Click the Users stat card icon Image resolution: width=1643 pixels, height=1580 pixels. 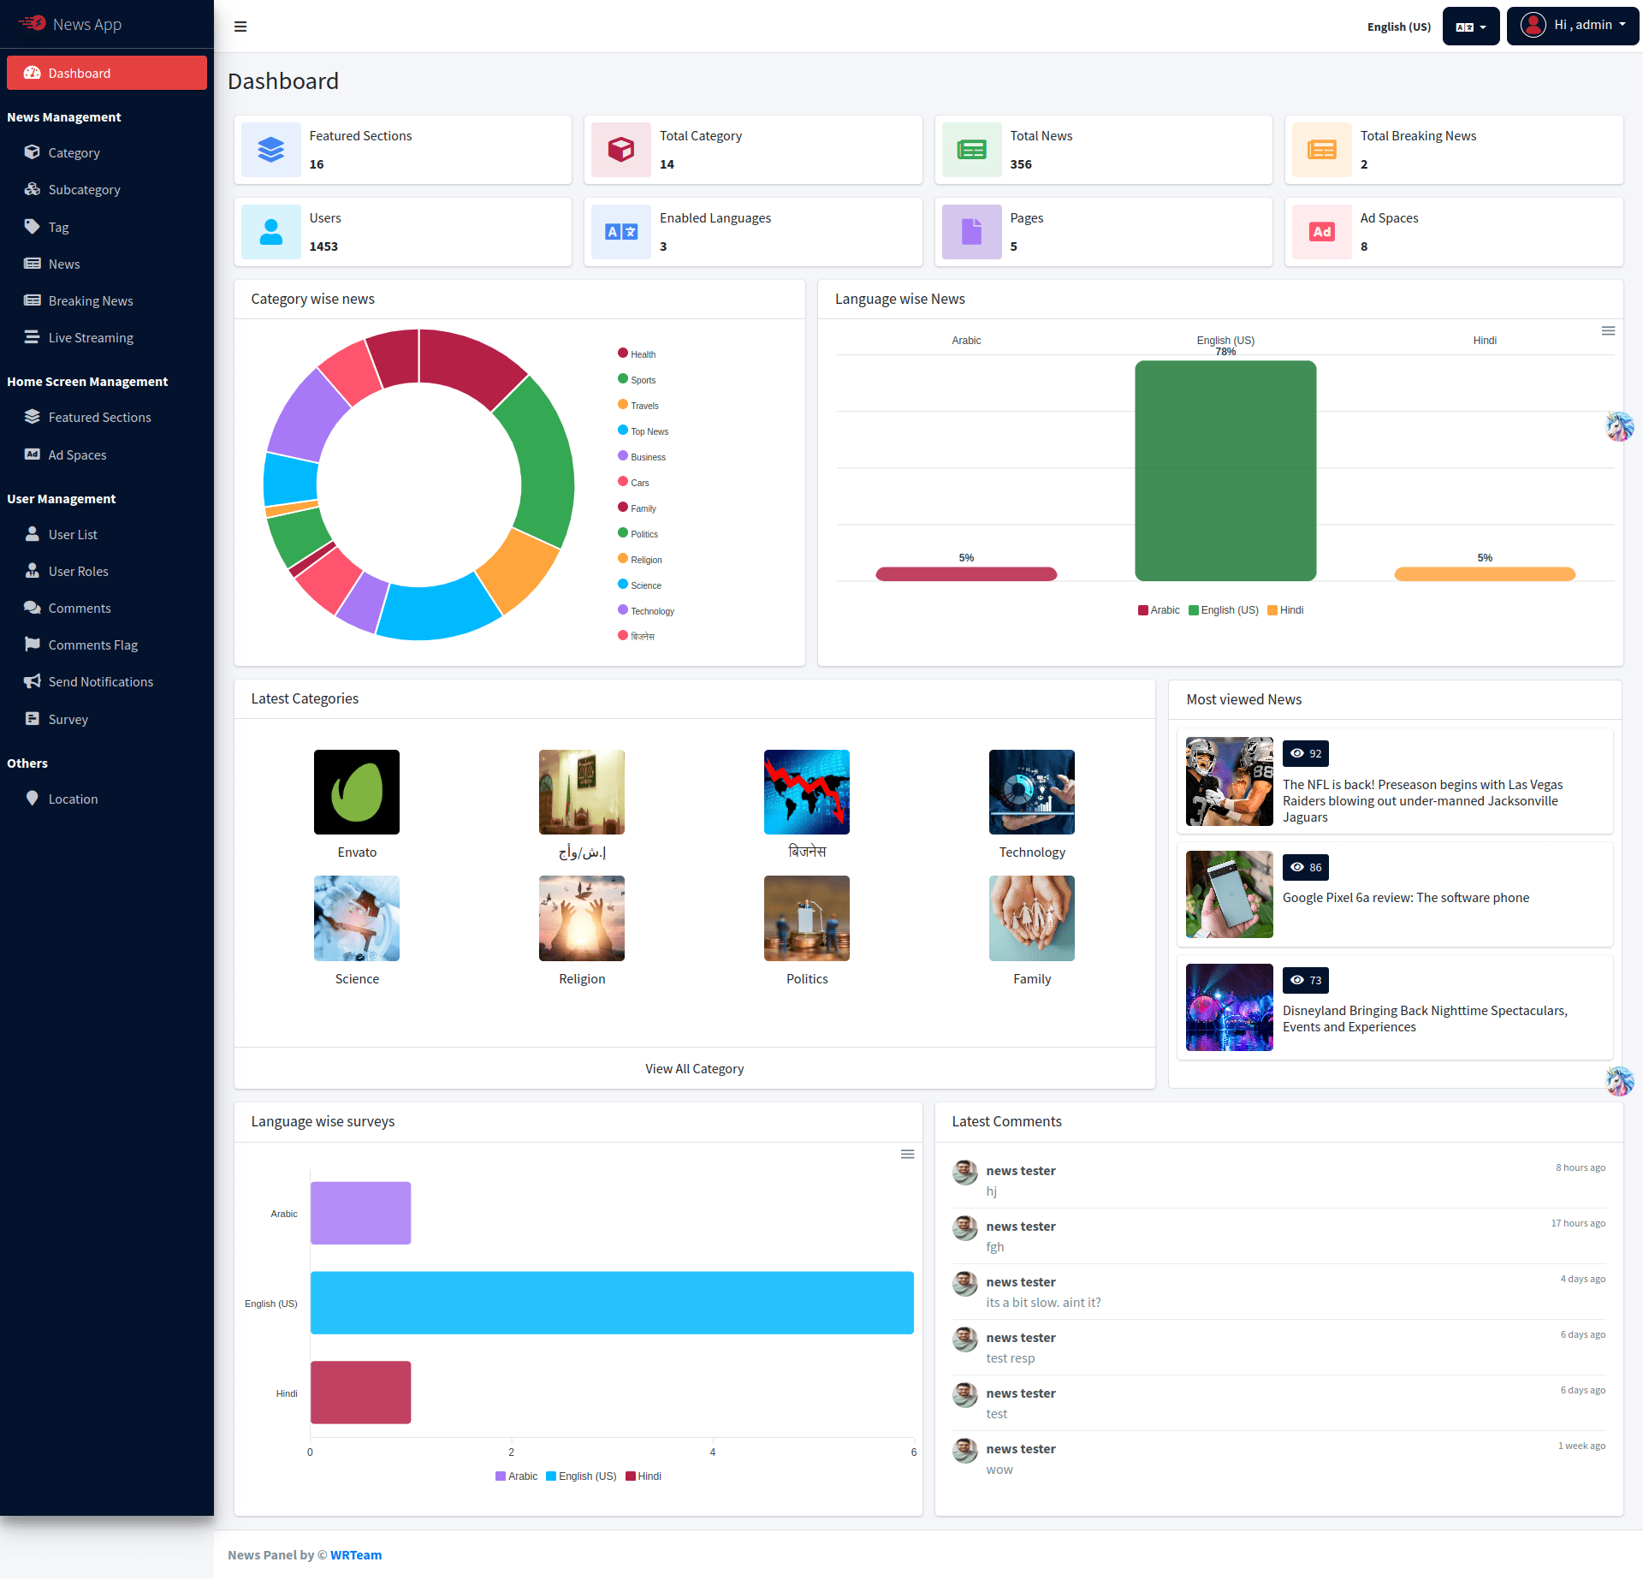tap(270, 232)
